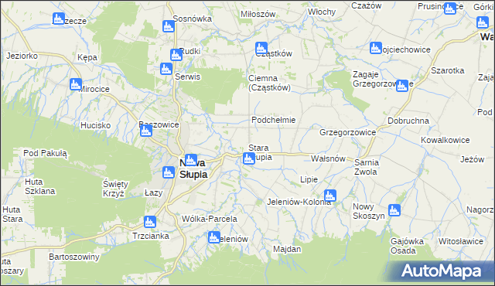Click the Podchełmie place label
This screenshot has width=495, height=286.
coord(273,120)
